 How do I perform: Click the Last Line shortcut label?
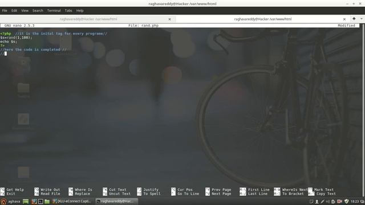tap(258, 194)
